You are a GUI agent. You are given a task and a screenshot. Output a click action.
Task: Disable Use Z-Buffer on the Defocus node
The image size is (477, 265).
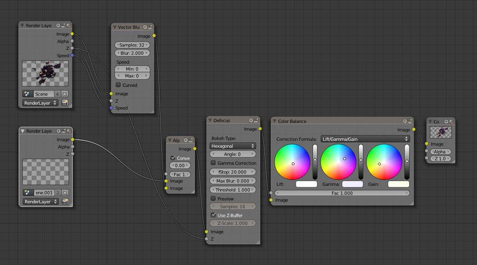pos(213,215)
